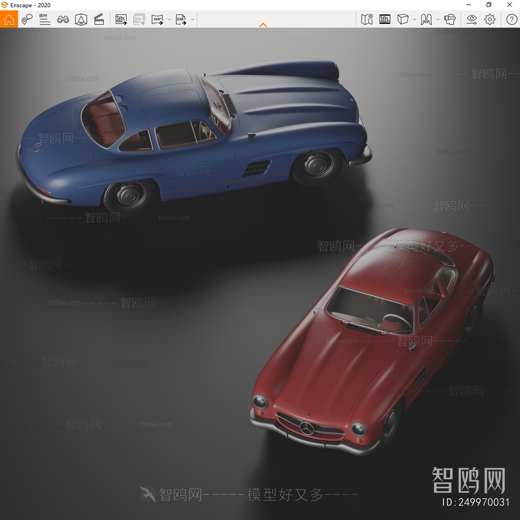Screen dimensions: 520x520
Task: Expand the EXE export dropdown arrow
Action: [192, 19]
